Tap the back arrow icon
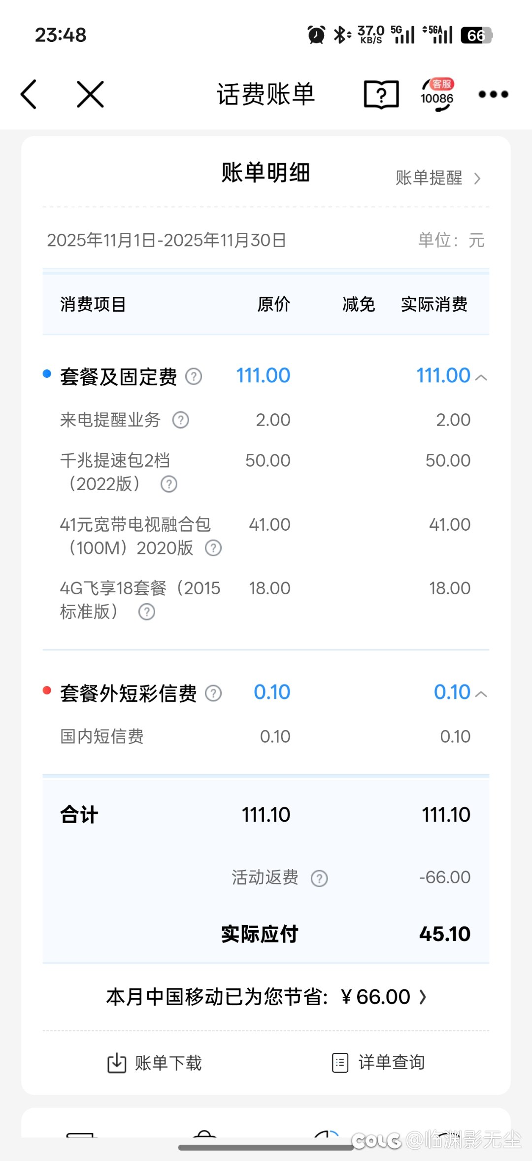The image size is (532, 1161). click(29, 94)
